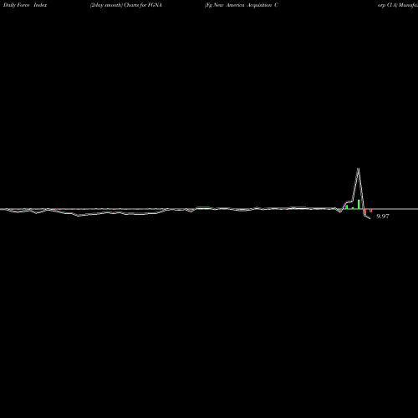Click the 'Fg New America Acquisition C' label
The width and height of the screenshot is (418, 418).
pos(242,5)
